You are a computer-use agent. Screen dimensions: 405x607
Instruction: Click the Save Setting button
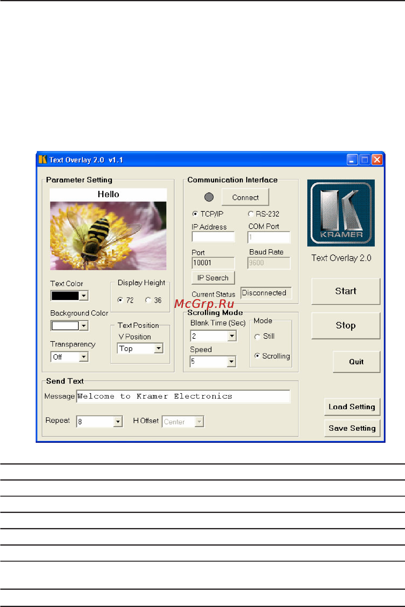coord(352,428)
